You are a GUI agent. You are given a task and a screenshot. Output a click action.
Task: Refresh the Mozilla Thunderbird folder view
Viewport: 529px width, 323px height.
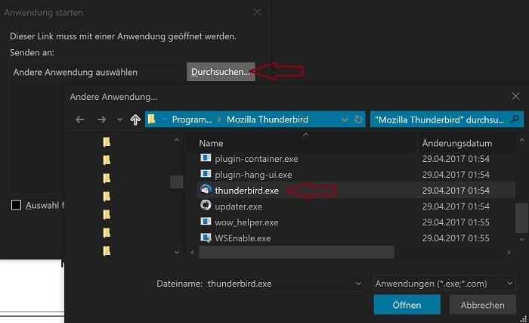(x=359, y=120)
